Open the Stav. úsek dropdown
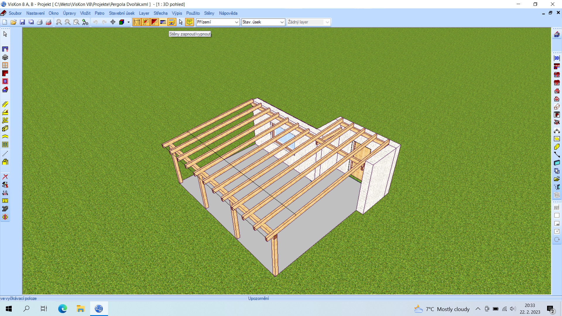The width and height of the screenshot is (562, 316). click(x=263, y=22)
